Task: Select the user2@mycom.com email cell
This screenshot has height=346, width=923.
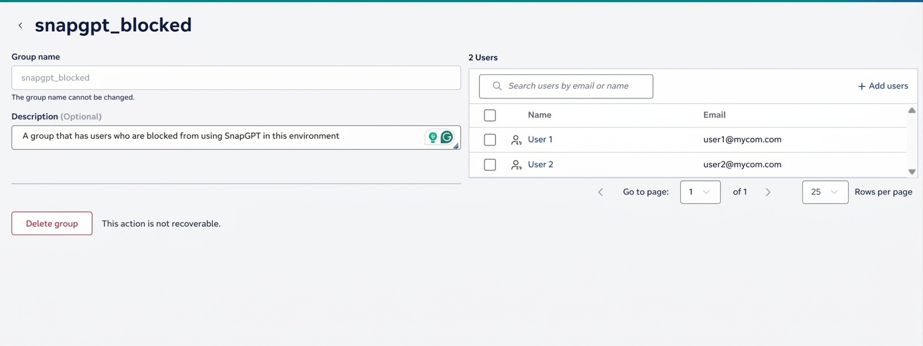Action: [742, 165]
